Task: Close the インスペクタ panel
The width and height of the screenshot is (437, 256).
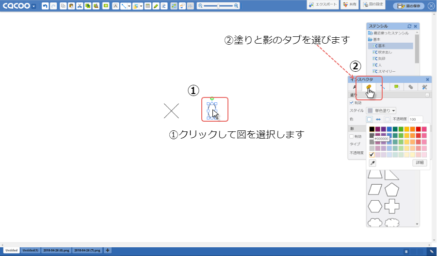Action: (427, 80)
